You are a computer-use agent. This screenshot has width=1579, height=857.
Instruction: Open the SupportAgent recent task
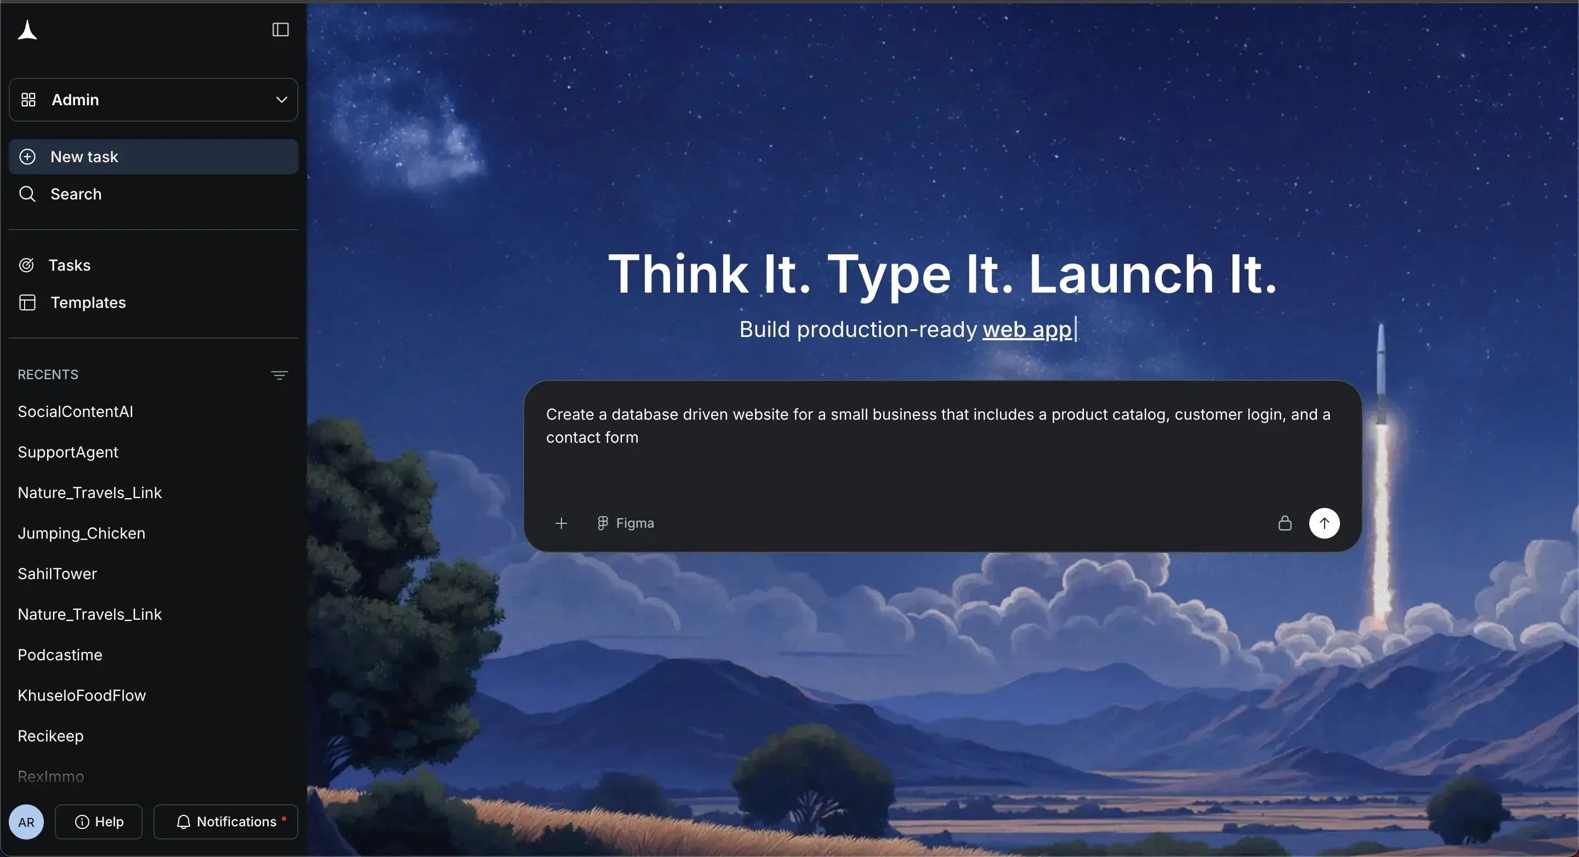pos(68,452)
